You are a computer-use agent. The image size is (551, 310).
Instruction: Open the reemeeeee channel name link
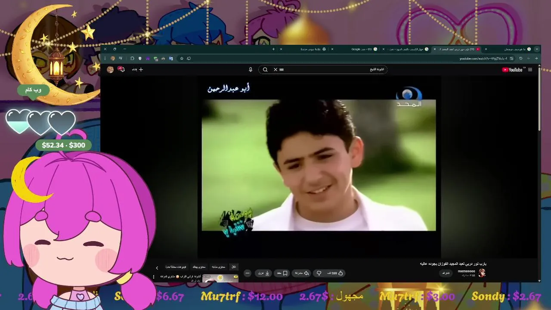pos(467,271)
